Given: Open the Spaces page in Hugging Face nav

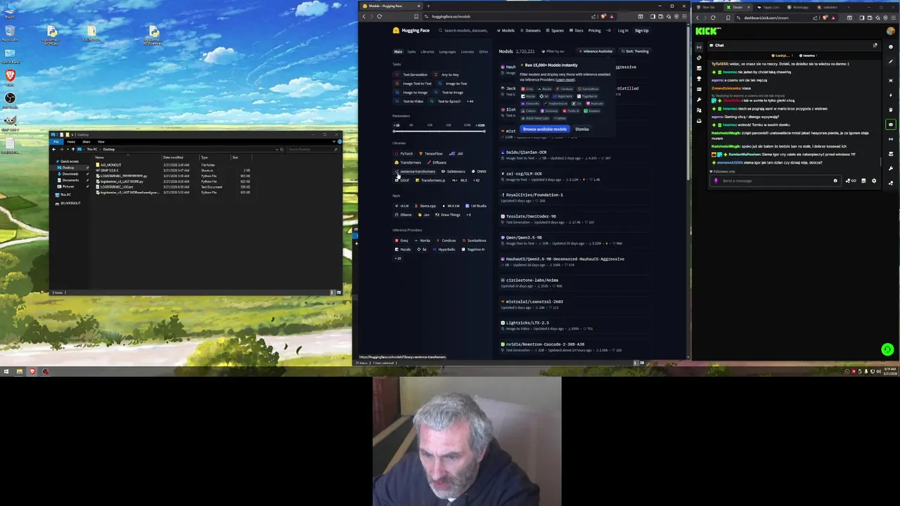Looking at the screenshot, I should coord(556,30).
